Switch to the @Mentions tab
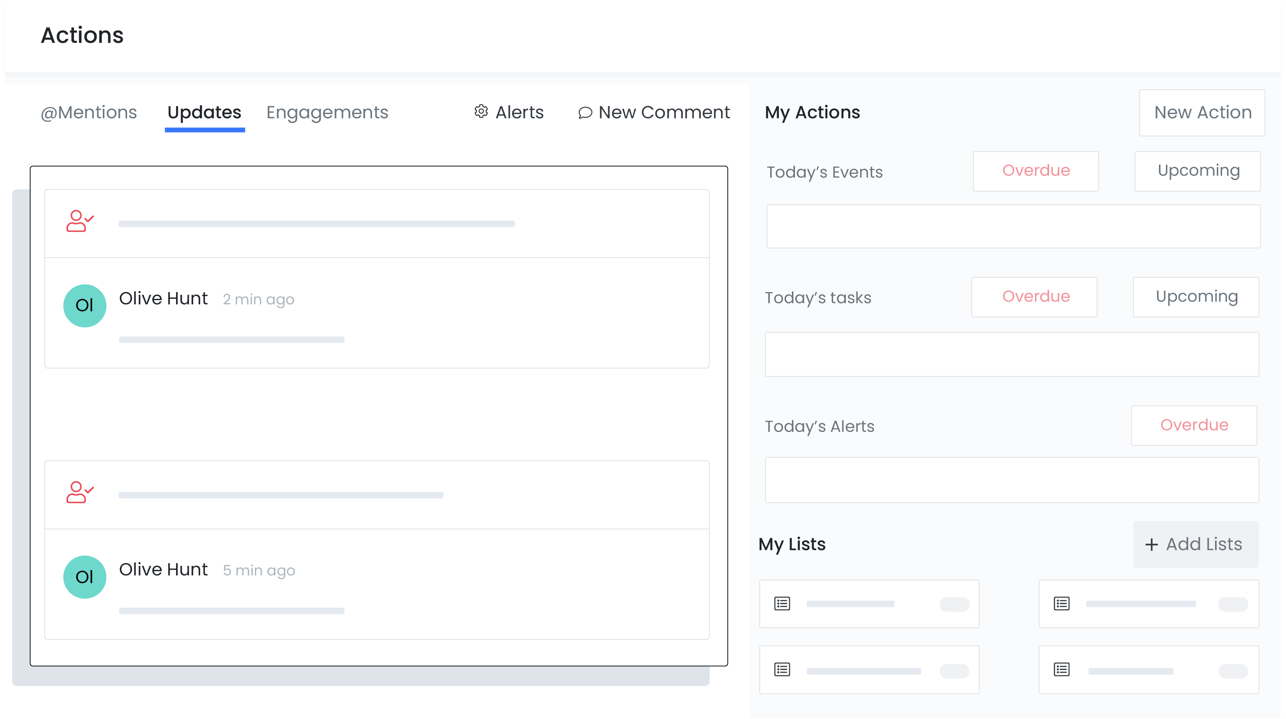This screenshot has width=1286, height=719. 89,112
